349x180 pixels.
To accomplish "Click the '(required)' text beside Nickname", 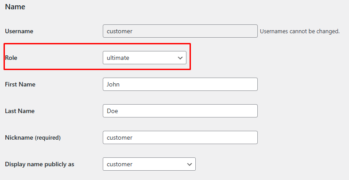I will click(x=48, y=137).
